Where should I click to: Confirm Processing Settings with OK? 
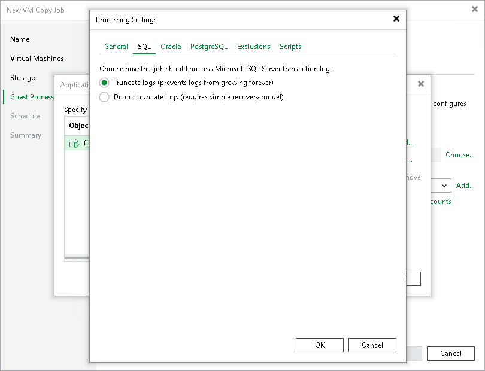[320, 345]
